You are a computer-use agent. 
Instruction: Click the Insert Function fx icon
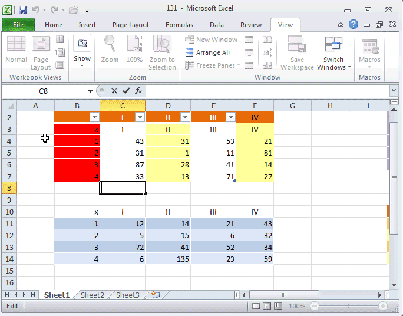pyautogui.click(x=138, y=91)
